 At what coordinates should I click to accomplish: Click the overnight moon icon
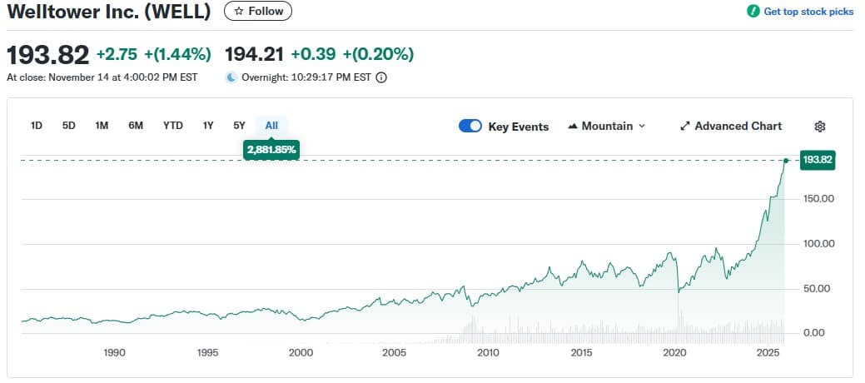pyautogui.click(x=231, y=77)
